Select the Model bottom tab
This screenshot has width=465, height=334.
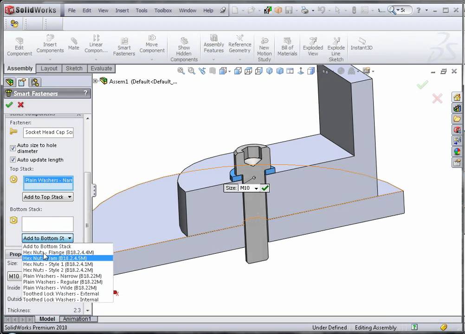[47, 319]
